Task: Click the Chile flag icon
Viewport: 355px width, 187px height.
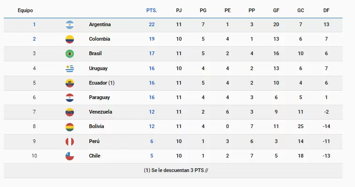Action: (70, 156)
